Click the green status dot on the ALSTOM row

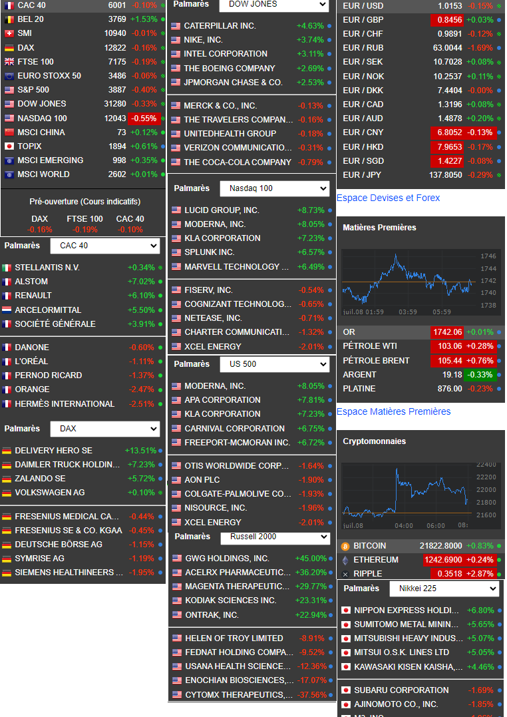(x=160, y=282)
